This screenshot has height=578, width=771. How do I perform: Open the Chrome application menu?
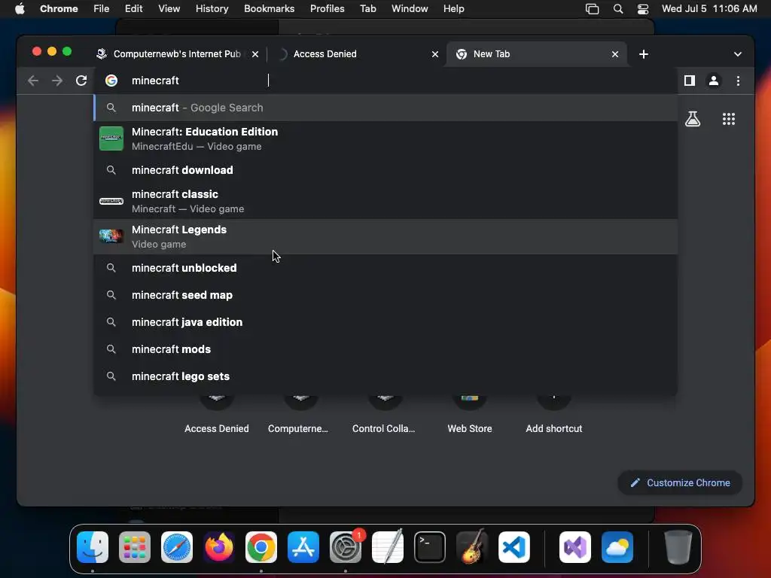[59, 9]
